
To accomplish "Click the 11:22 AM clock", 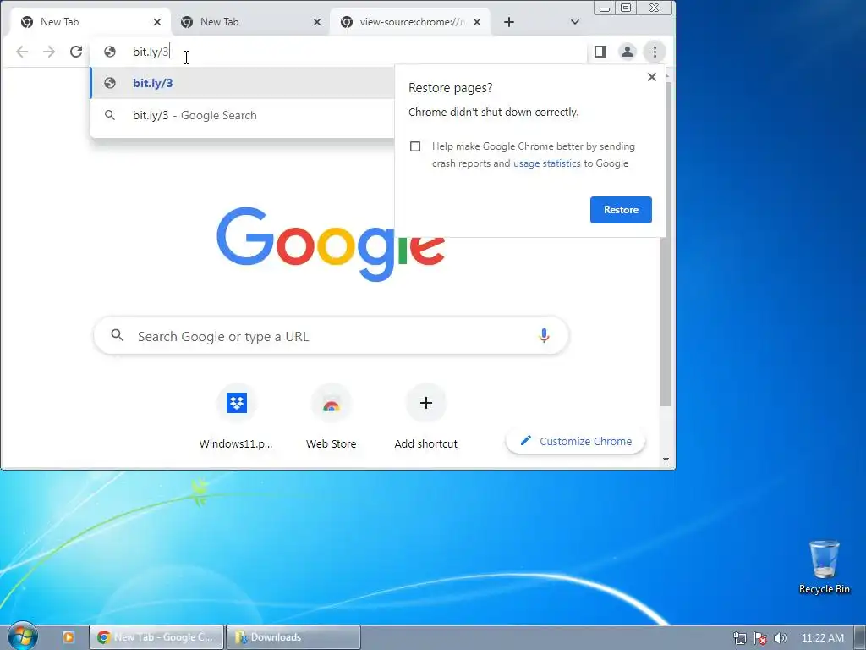I will point(822,638).
